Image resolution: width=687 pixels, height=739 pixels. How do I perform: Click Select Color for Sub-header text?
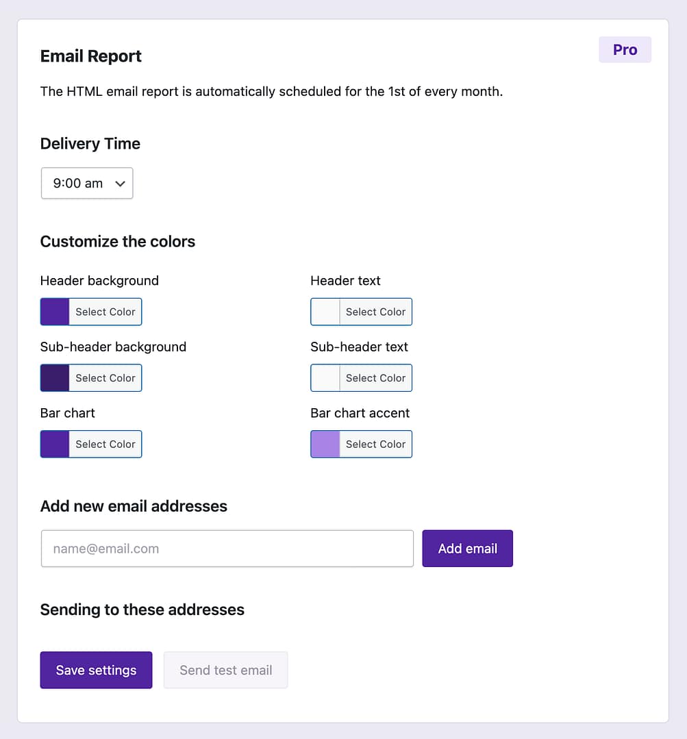coord(375,377)
